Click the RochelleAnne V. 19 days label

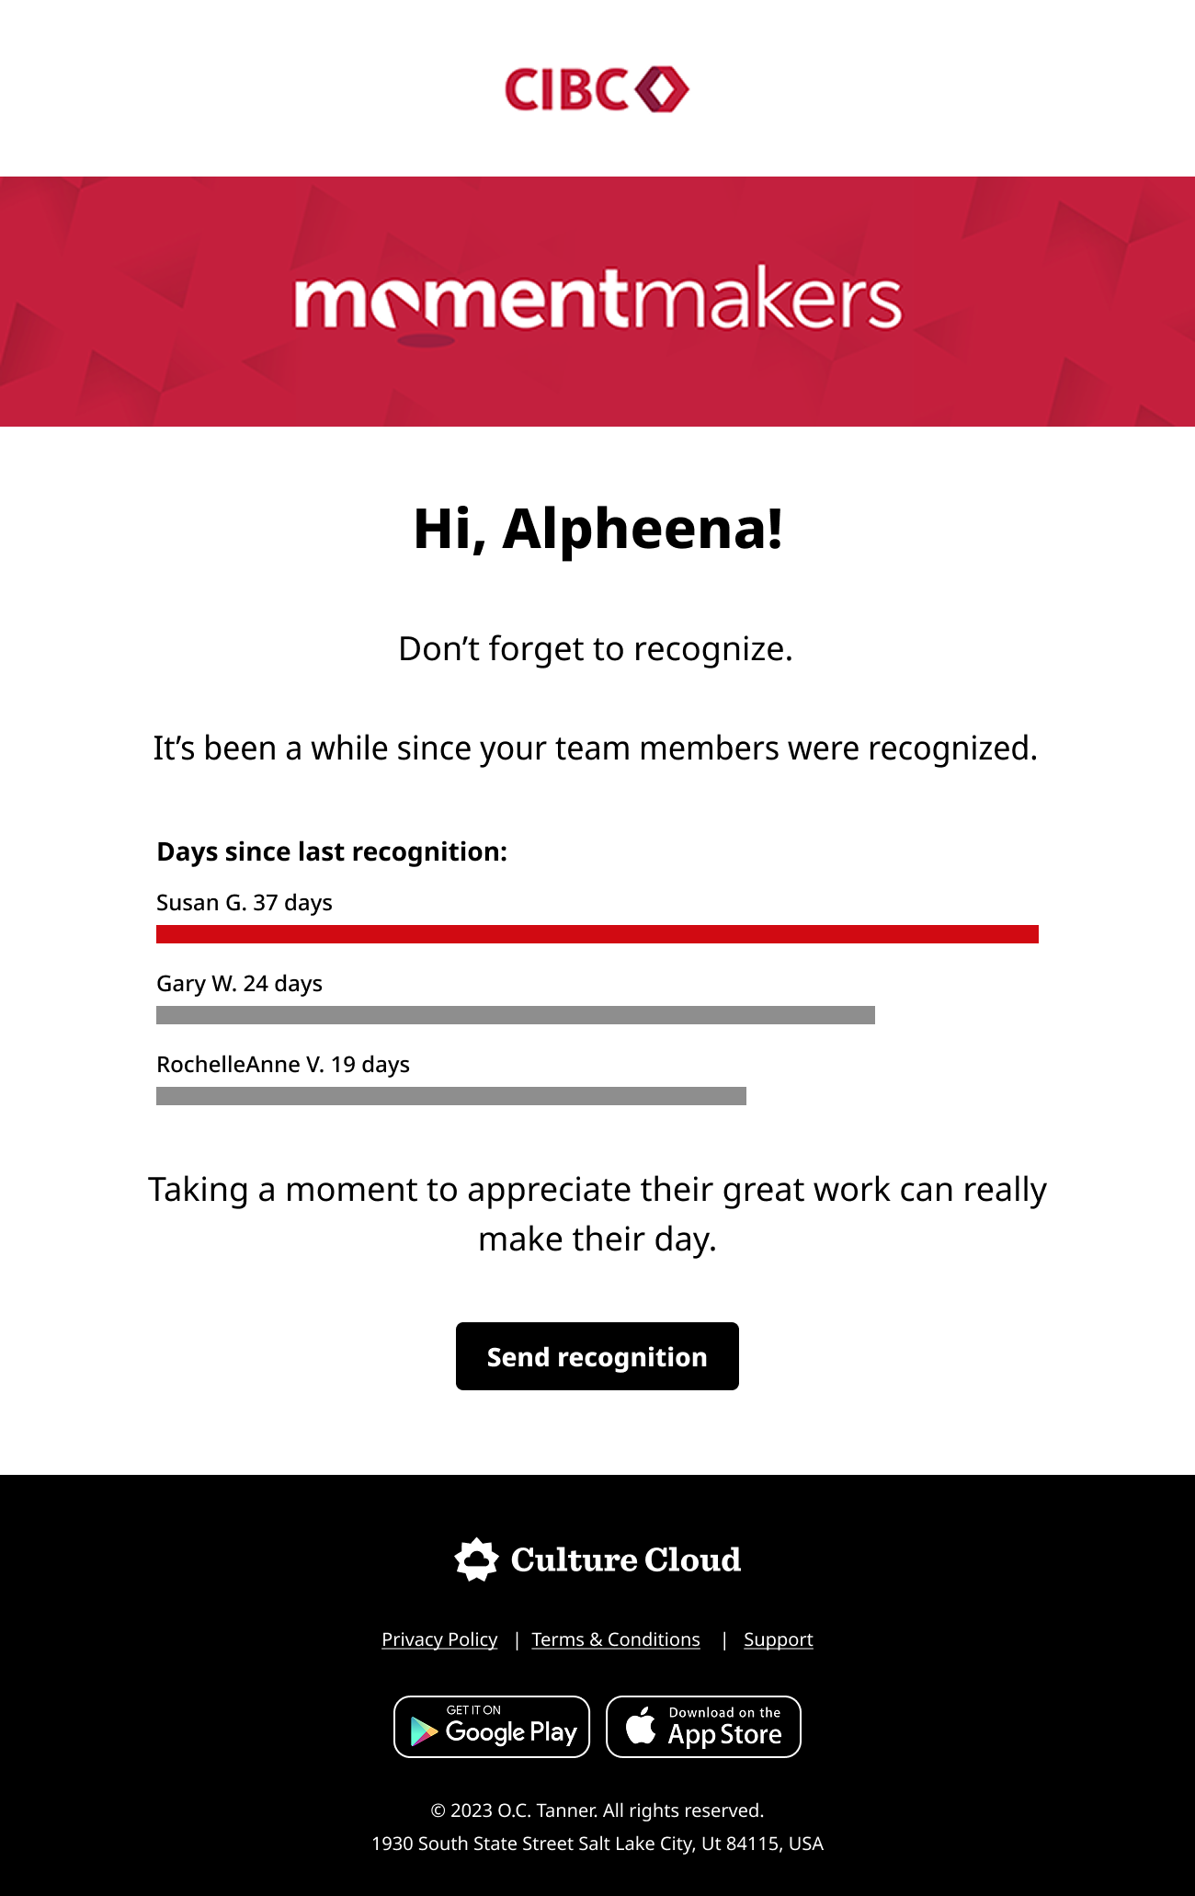283,1065
